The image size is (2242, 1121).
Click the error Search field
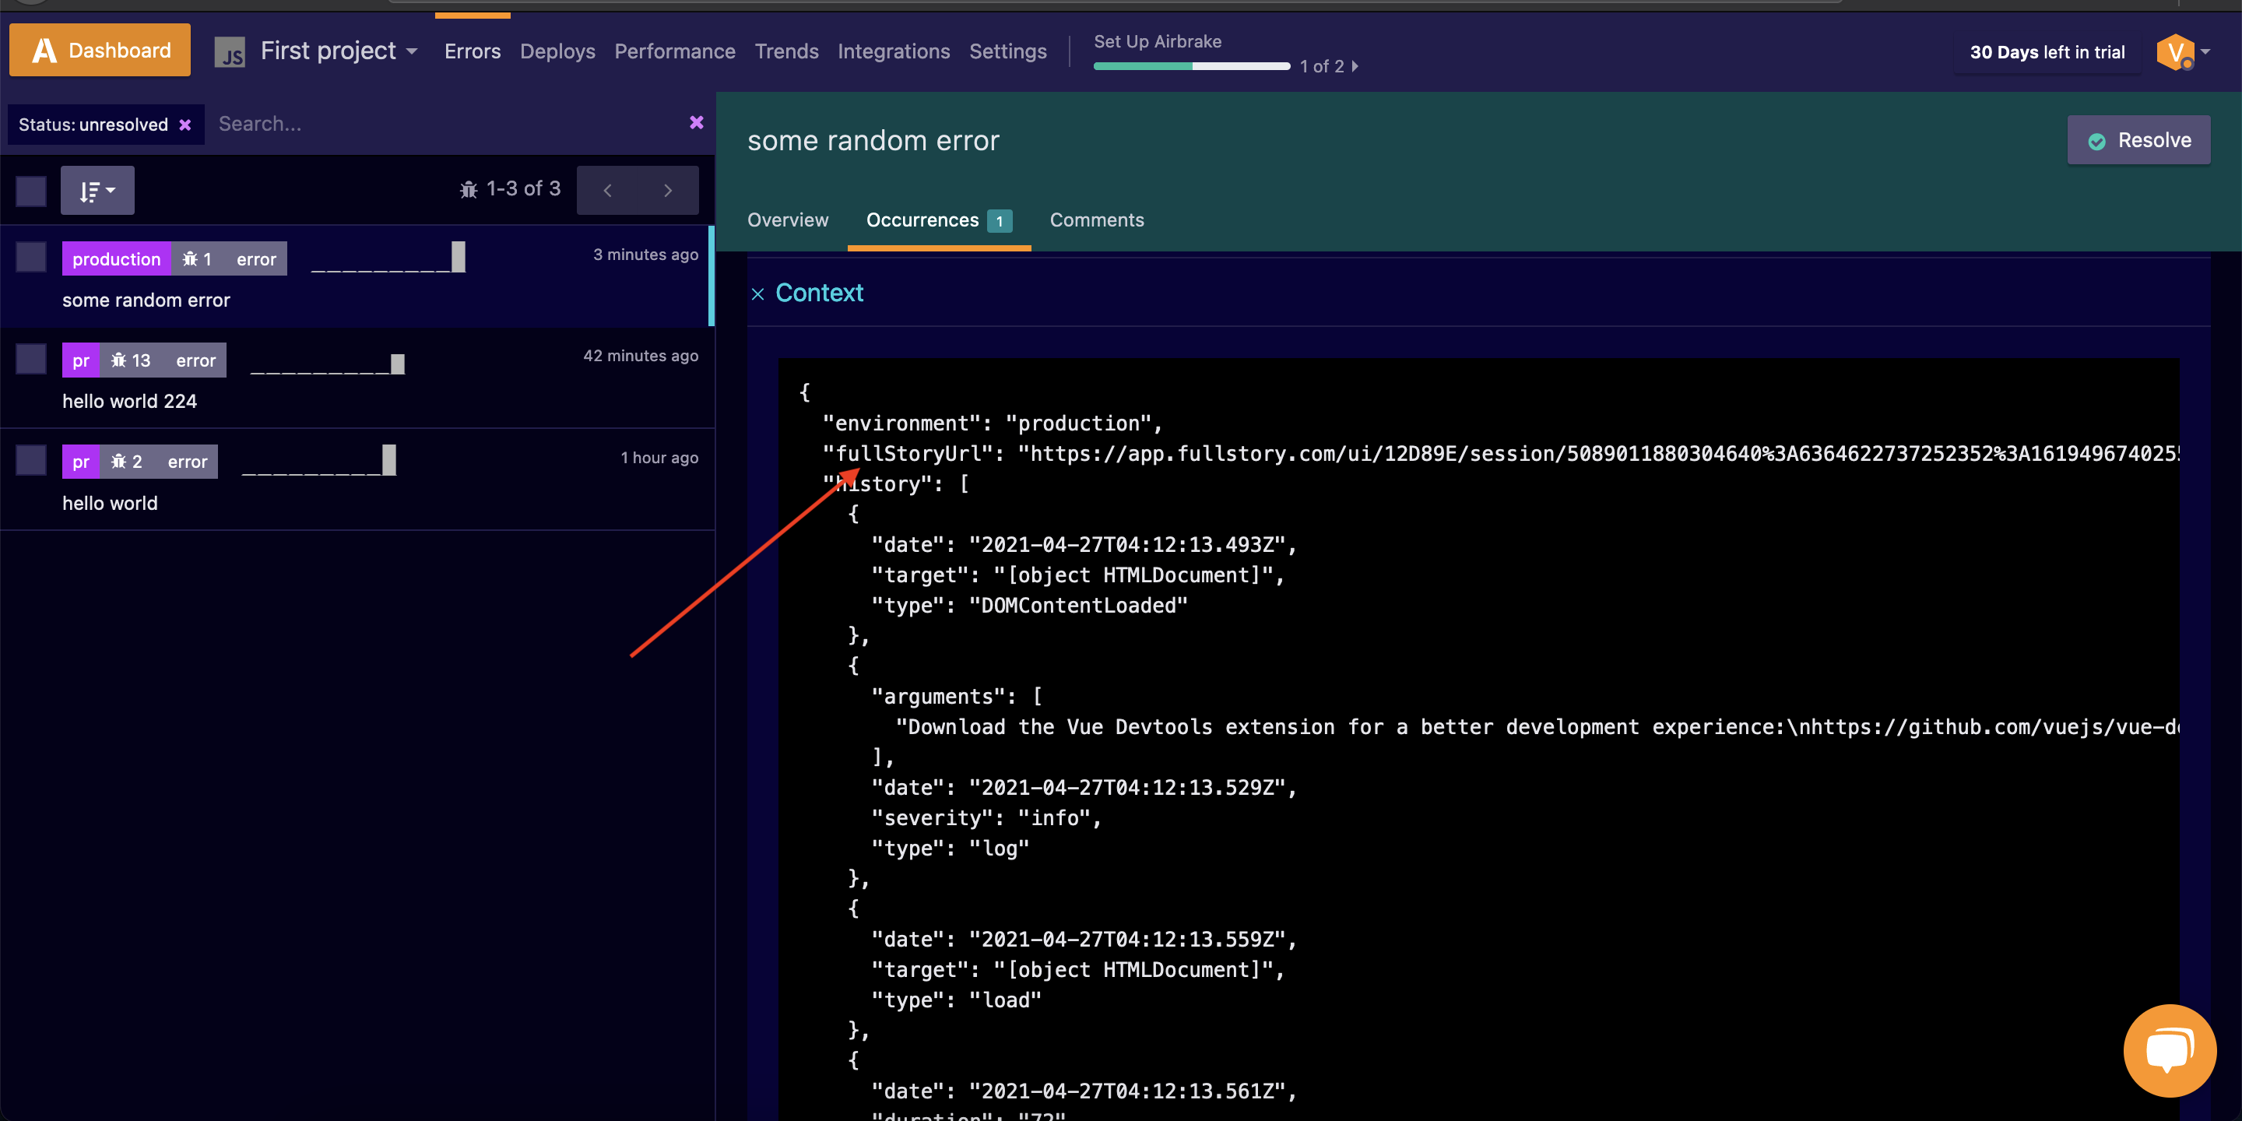pyautogui.click(x=444, y=124)
